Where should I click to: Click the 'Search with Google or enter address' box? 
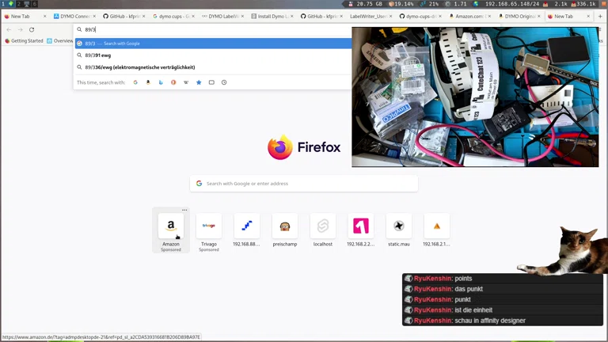304,184
